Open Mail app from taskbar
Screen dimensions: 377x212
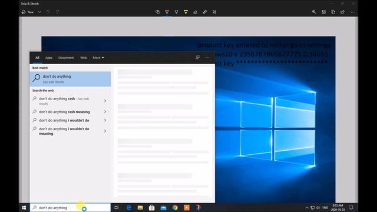click(164, 208)
